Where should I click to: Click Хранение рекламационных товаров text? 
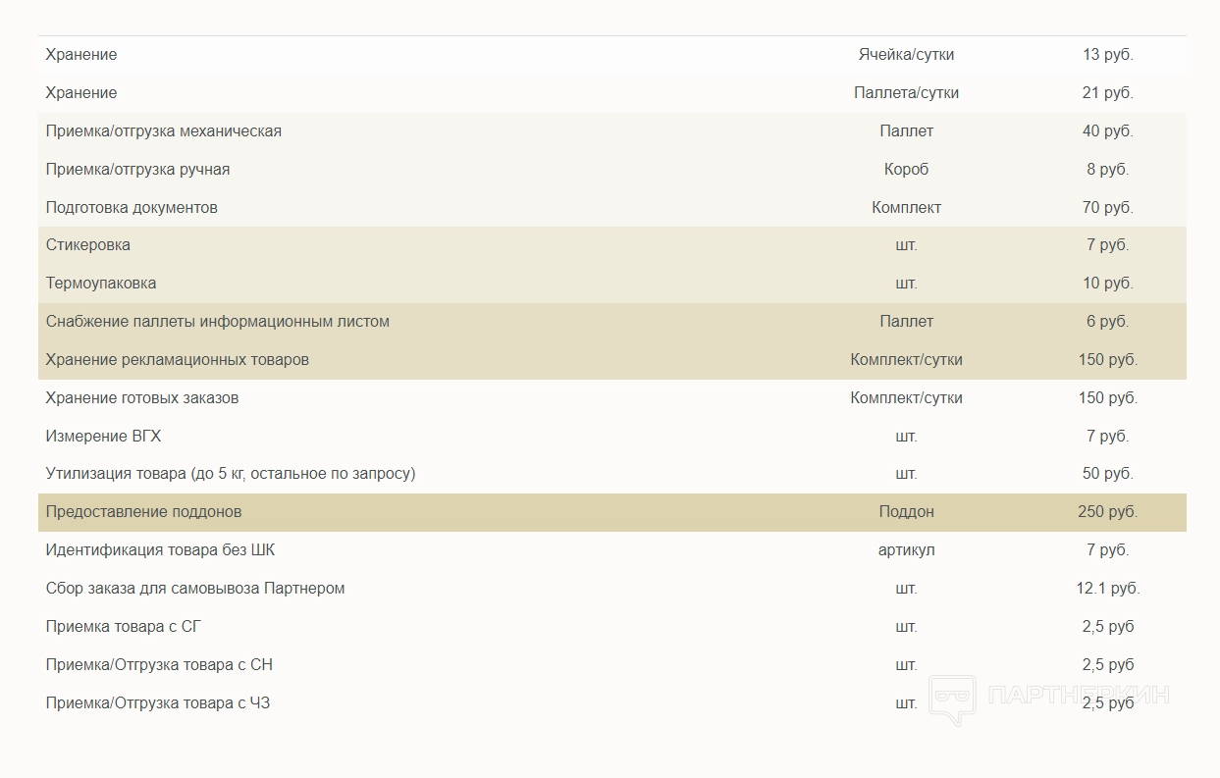tap(178, 360)
